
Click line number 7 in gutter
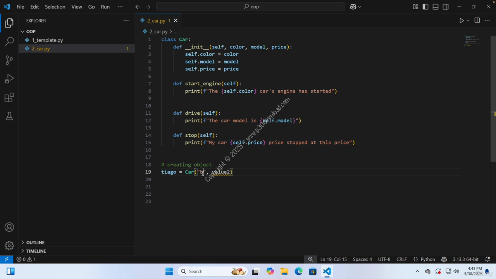150,84
